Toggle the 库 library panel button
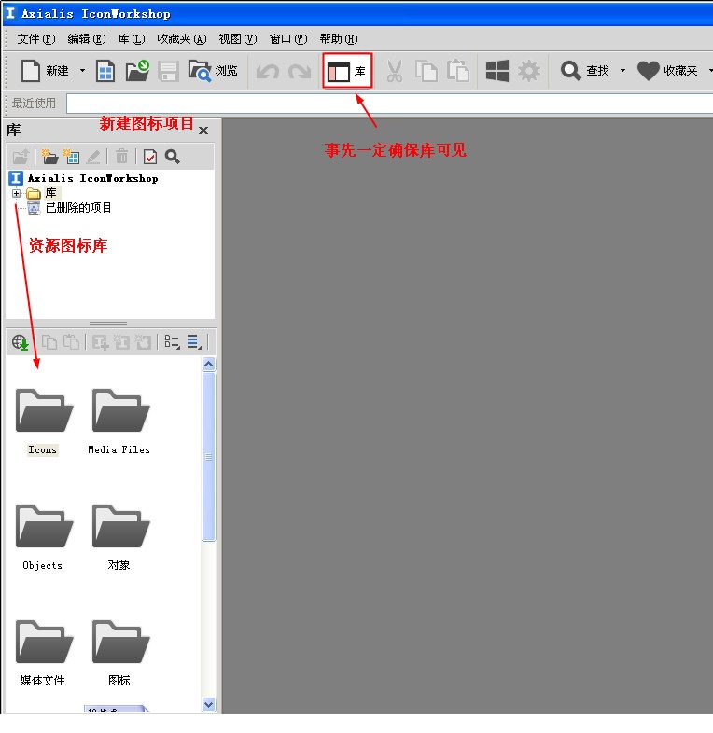Image resolution: width=713 pixels, height=733 pixels. [x=347, y=71]
